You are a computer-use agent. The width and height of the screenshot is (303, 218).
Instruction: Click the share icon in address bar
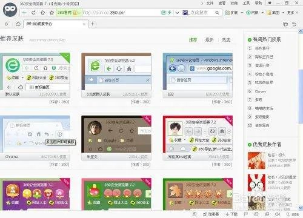[163, 13]
